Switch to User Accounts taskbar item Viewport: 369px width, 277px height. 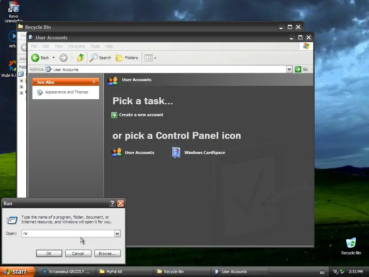point(240,272)
